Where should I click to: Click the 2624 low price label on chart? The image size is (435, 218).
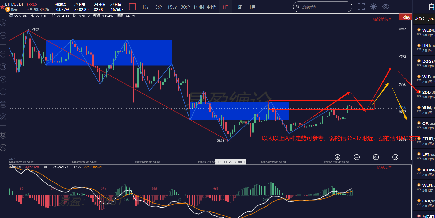(220, 141)
